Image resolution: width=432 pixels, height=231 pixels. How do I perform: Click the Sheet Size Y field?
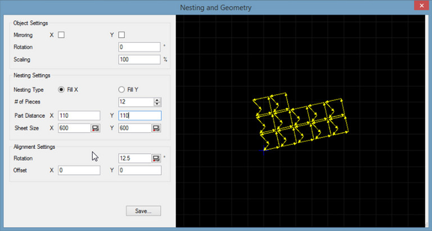click(x=135, y=128)
